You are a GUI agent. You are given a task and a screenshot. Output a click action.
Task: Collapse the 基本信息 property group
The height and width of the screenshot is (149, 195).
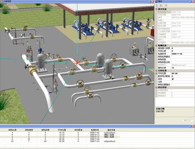(156, 9)
